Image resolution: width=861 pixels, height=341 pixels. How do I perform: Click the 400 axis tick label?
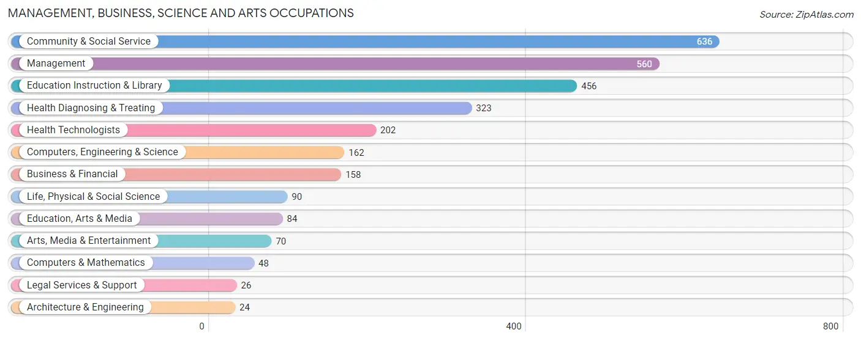(514, 326)
